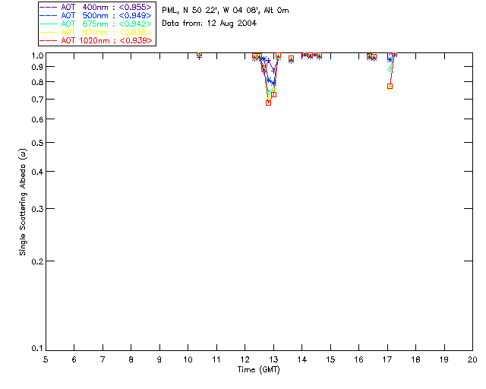Viewport: 486px width, 389px height.
Task: Click the 0.8 y-axis tick label
Action: coord(37,82)
